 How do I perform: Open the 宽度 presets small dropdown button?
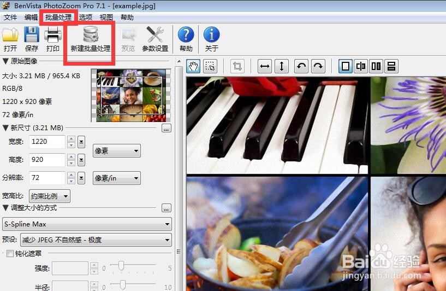click(81, 142)
